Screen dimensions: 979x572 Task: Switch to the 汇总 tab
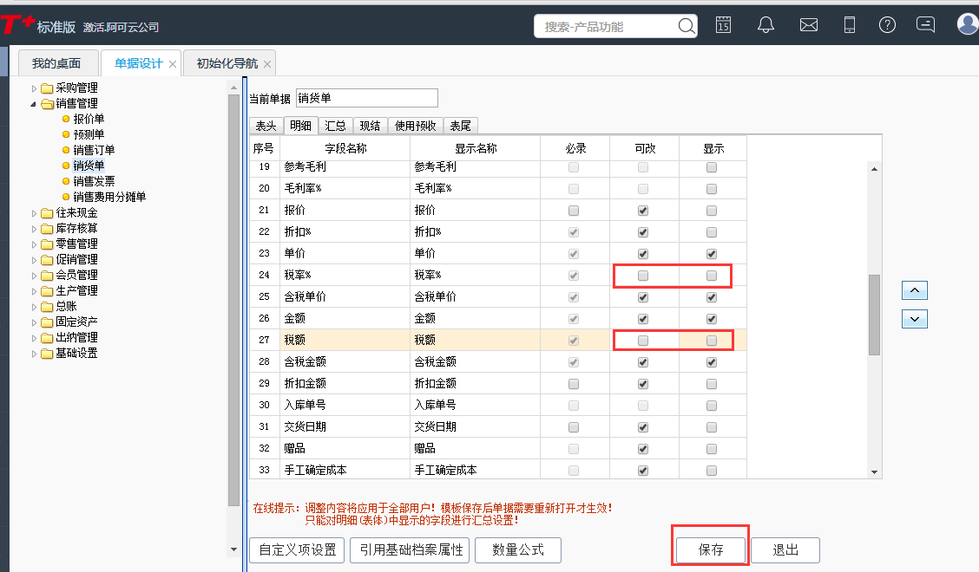click(335, 125)
